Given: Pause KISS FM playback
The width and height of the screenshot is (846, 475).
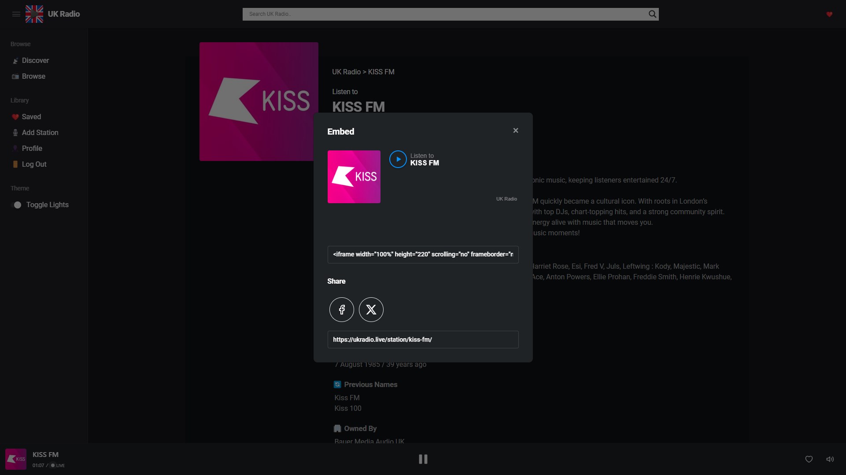Looking at the screenshot, I should [x=423, y=459].
